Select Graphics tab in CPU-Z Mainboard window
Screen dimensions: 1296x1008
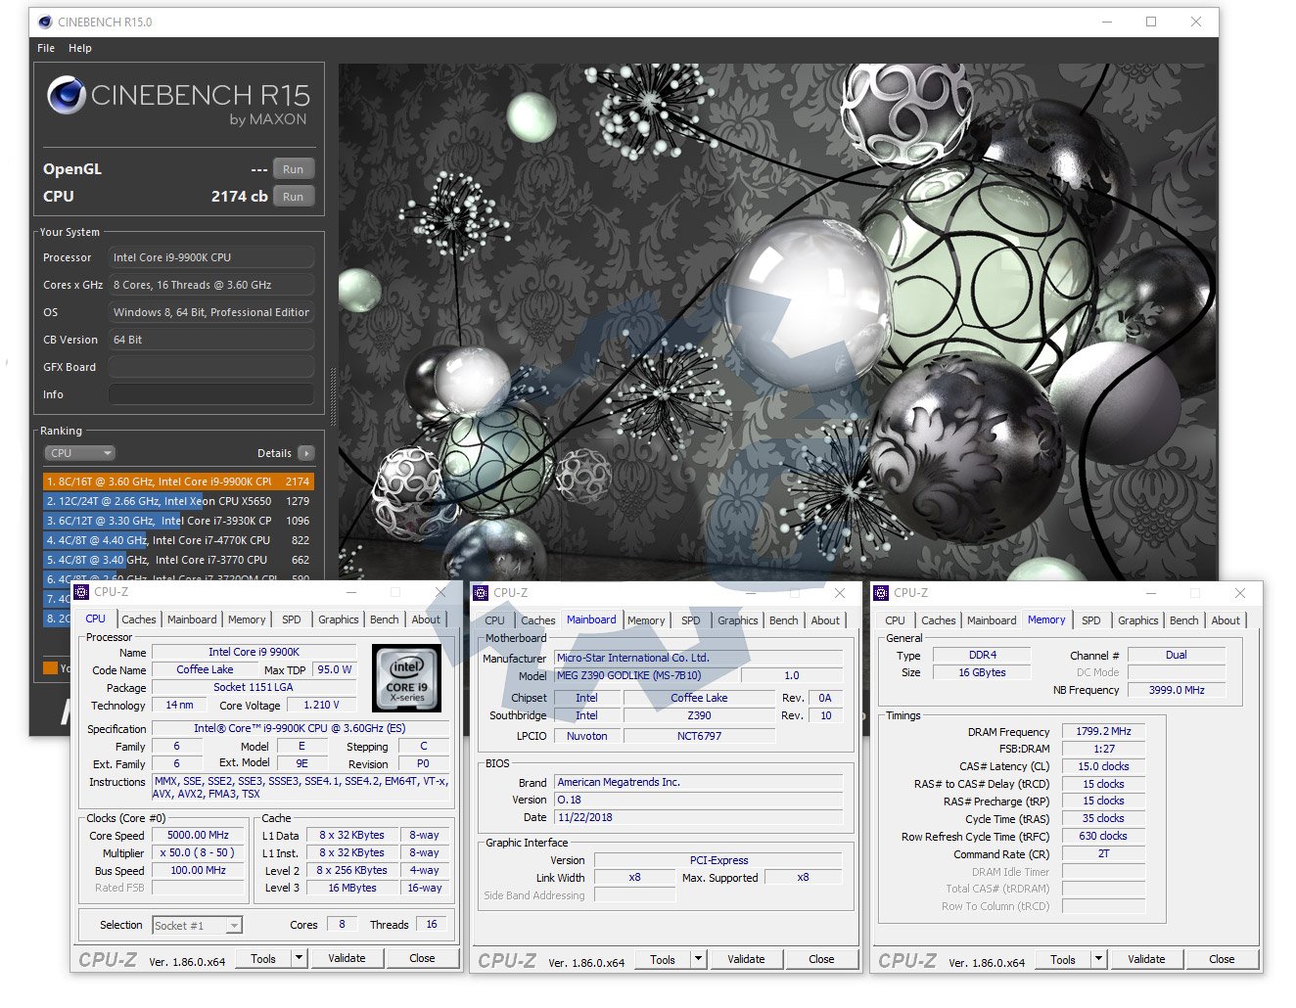click(x=738, y=620)
